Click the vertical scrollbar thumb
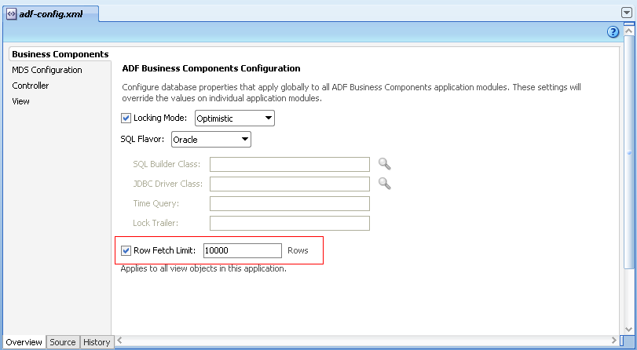This screenshot has height=350, width=637. click(629, 152)
